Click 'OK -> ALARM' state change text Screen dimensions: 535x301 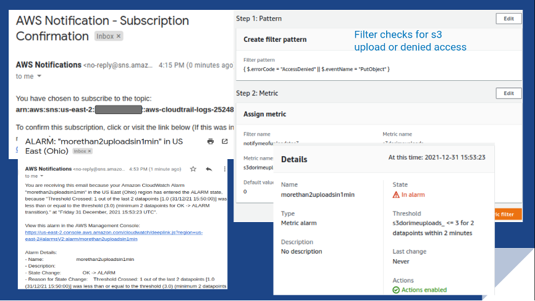(x=99, y=273)
